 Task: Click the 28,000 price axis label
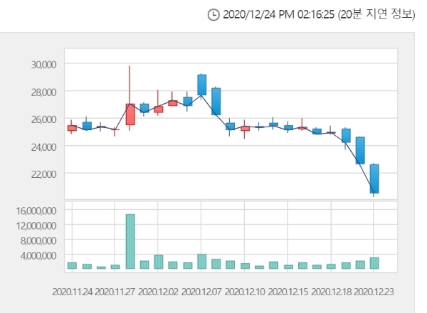tap(43, 92)
